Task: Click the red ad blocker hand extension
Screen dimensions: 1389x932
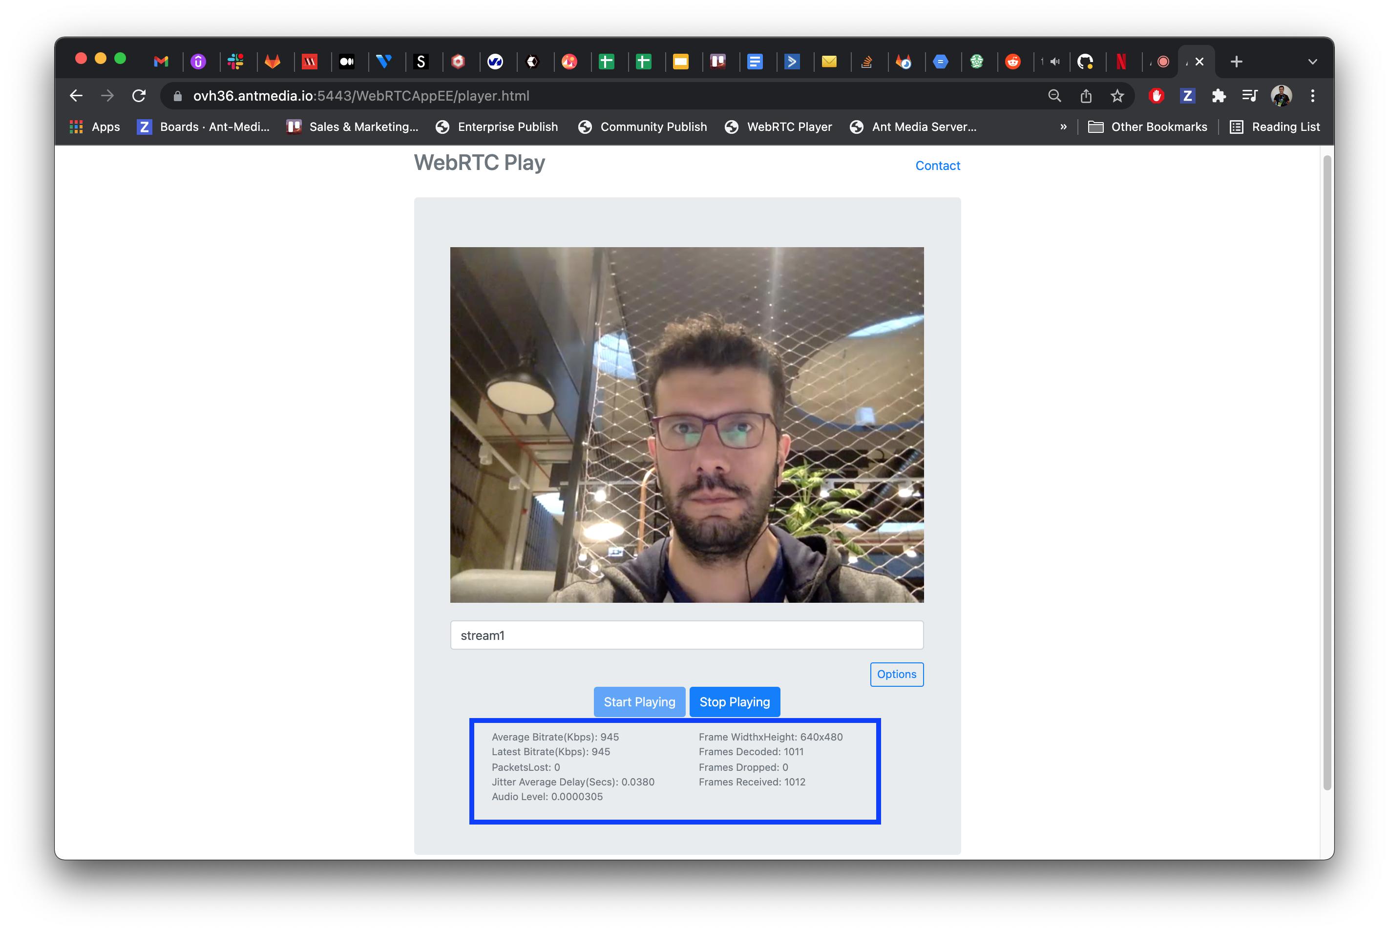Action: point(1156,96)
